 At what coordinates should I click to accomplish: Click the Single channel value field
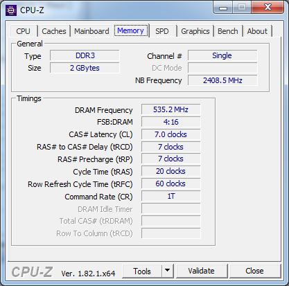click(222, 55)
